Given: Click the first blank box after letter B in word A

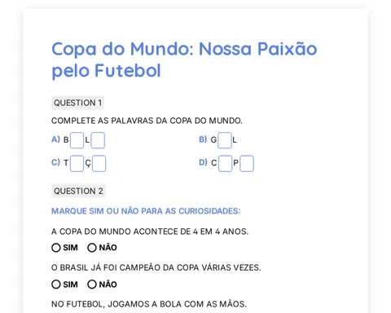Looking at the screenshot, I should [77, 140].
